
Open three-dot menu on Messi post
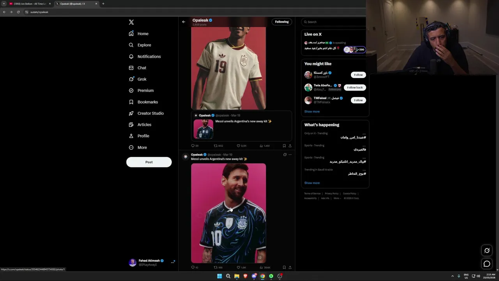coord(290,155)
